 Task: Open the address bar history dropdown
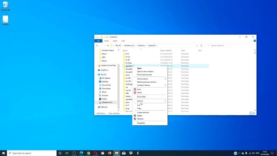click(x=197, y=45)
